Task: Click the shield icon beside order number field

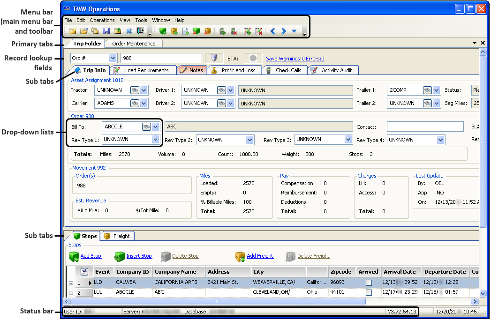Action: [x=214, y=58]
